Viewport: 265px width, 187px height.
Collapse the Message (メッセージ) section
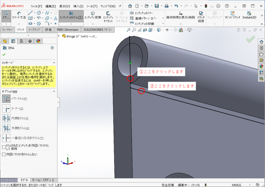[x=54, y=62]
